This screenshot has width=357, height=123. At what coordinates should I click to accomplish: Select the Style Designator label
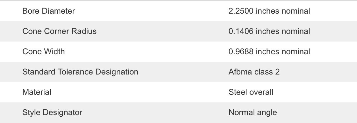[52, 112]
